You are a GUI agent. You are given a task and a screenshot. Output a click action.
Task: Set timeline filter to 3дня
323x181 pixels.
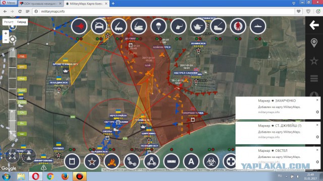(22, 90)
